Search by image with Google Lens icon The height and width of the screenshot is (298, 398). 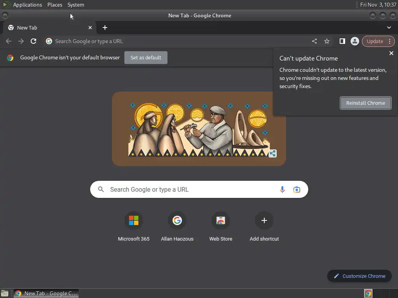pos(297,189)
